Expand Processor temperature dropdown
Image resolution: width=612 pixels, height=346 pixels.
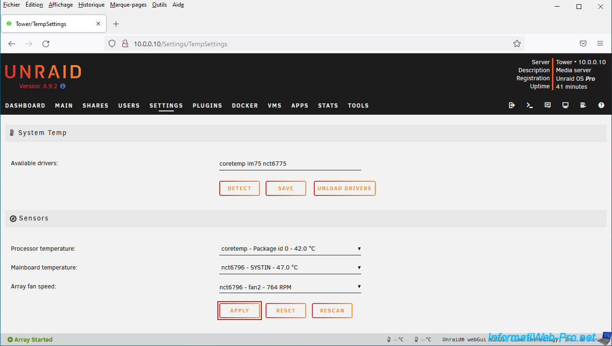[x=290, y=249]
